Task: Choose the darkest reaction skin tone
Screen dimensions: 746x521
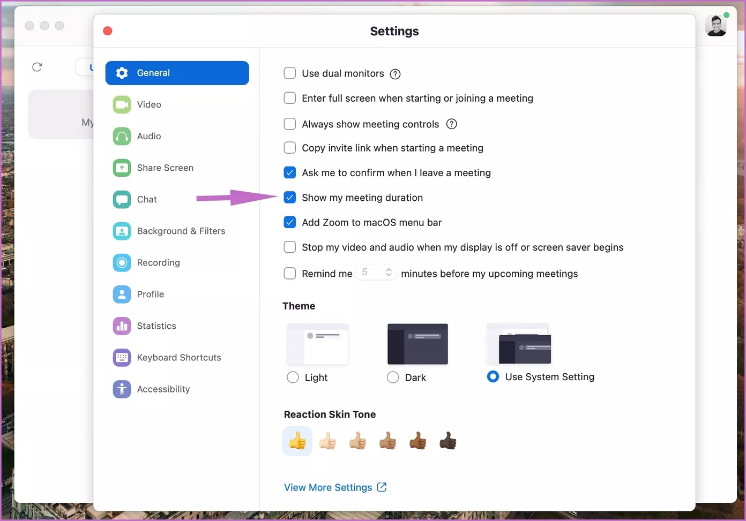Action: click(x=447, y=441)
